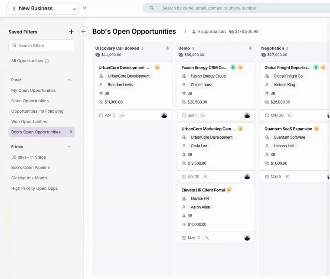Click Victoria King contact chip

tap(284, 85)
